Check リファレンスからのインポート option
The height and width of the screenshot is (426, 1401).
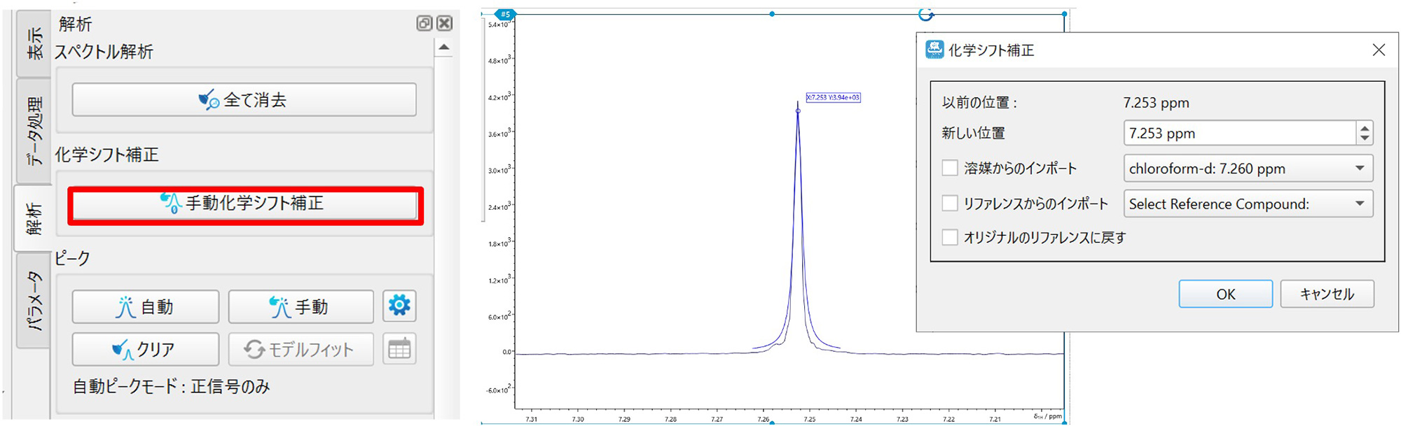950,204
